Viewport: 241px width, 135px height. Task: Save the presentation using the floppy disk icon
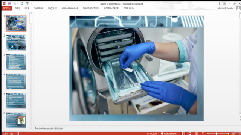10,3
